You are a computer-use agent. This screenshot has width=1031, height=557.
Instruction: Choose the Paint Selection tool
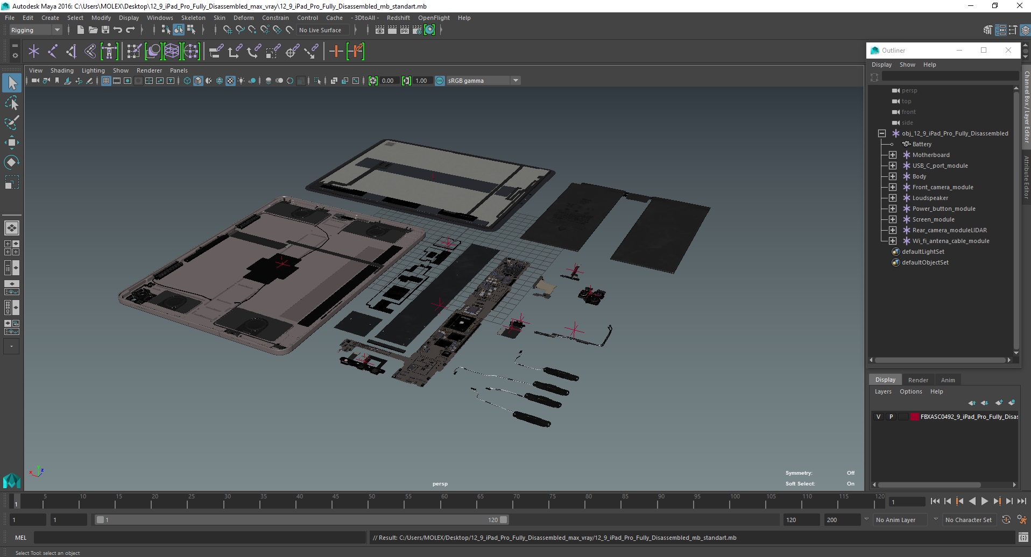tap(11, 123)
